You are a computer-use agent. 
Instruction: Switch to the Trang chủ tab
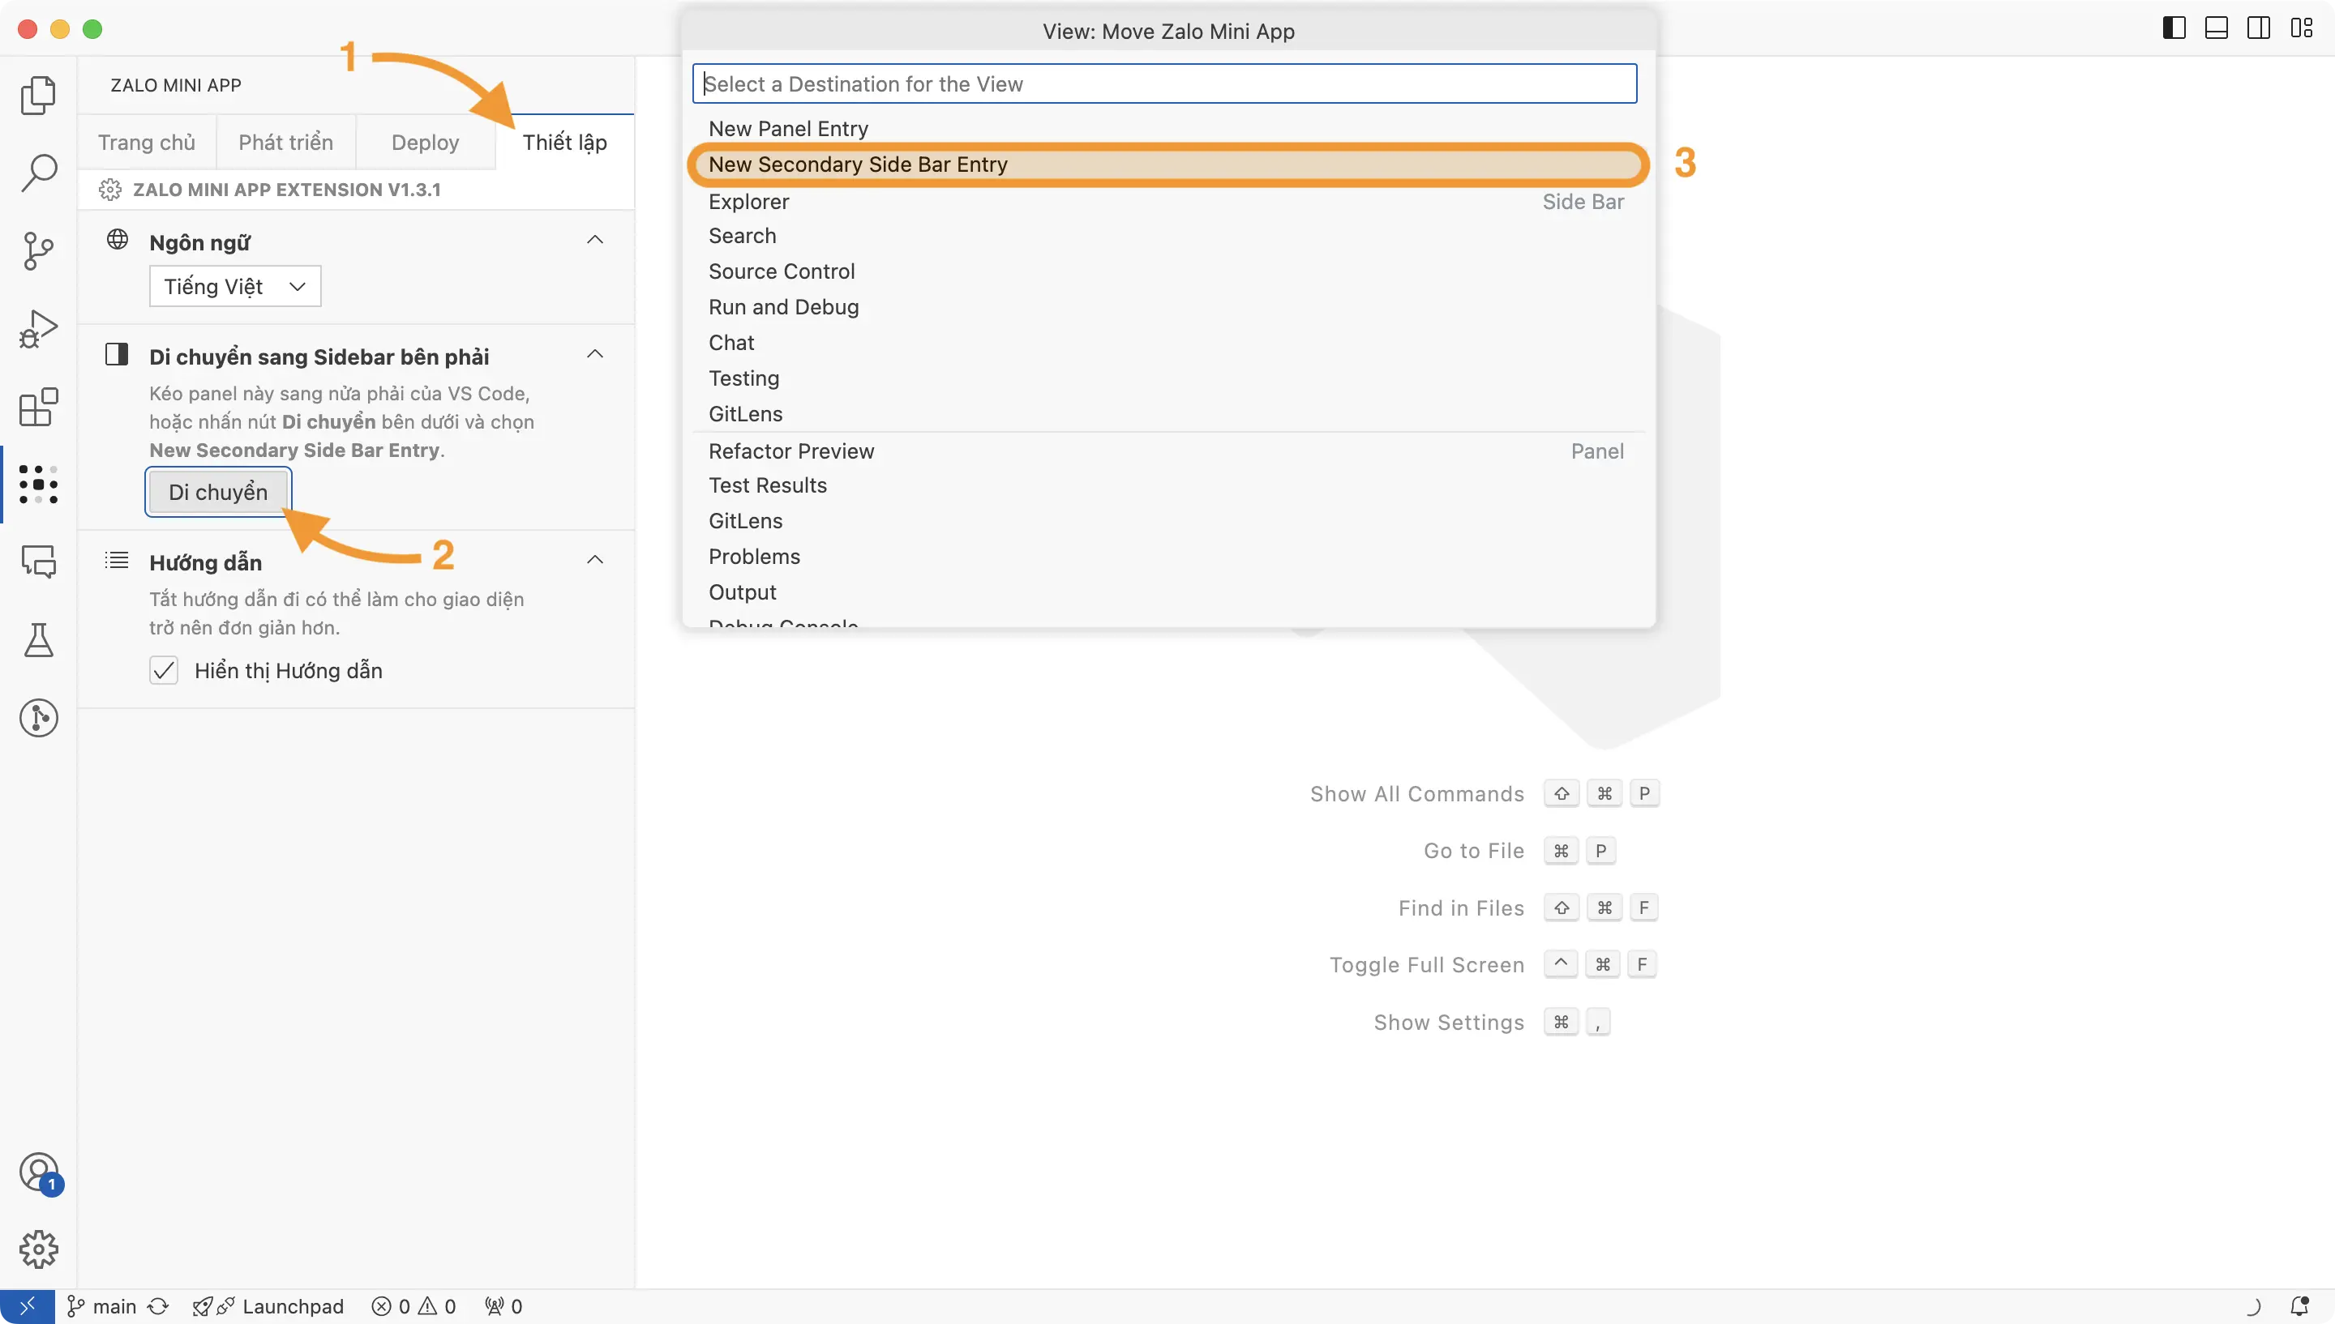click(147, 142)
